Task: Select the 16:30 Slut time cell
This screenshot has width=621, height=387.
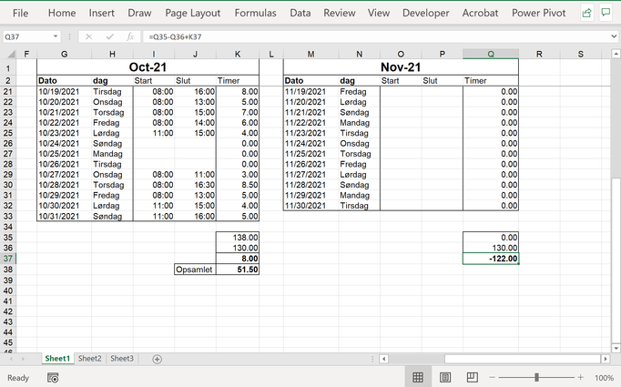Action: [195, 185]
